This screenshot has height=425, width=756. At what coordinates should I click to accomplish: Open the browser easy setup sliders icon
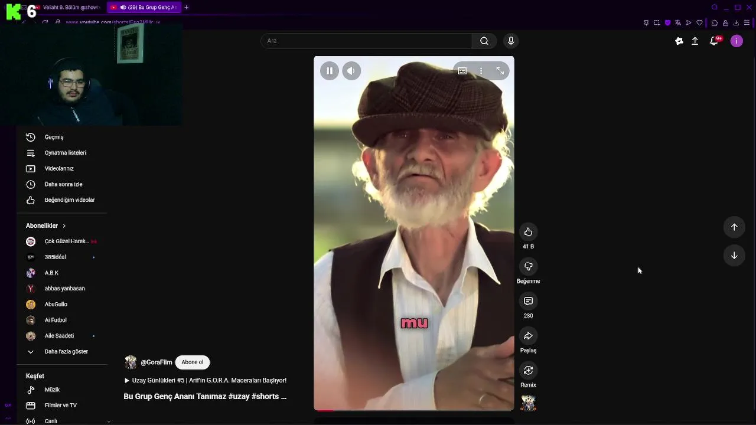[x=747, y=23]
